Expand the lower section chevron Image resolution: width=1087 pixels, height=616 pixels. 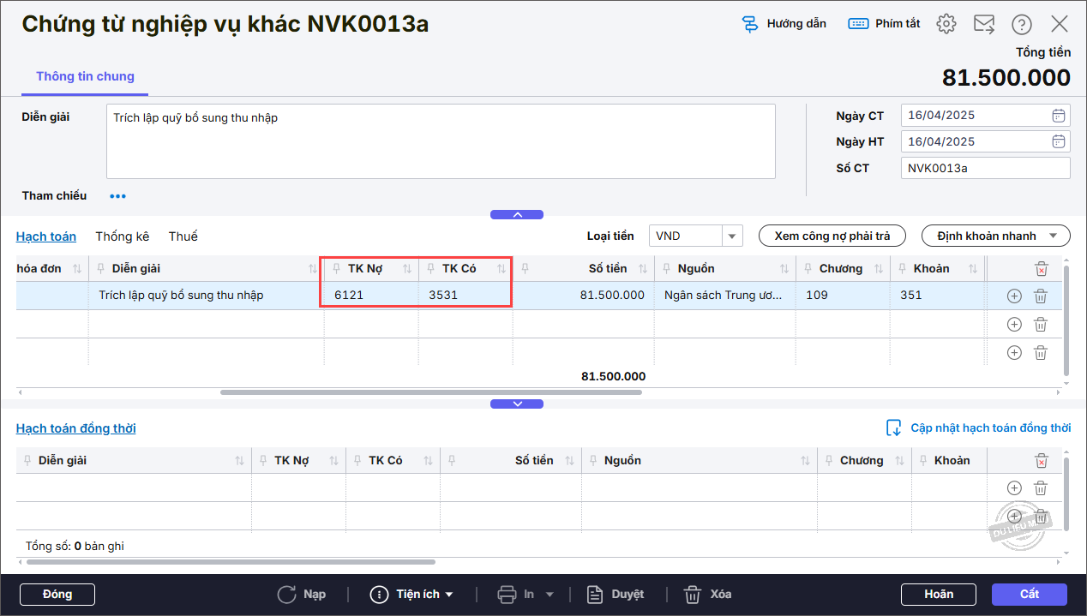point(517,404)
